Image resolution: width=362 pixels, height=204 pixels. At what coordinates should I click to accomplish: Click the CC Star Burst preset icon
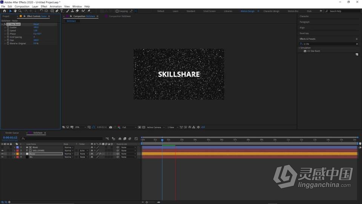coord(305,51)
